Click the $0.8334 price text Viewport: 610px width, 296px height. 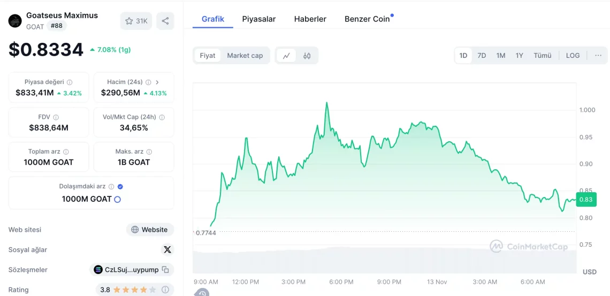(x=46, y=50)
